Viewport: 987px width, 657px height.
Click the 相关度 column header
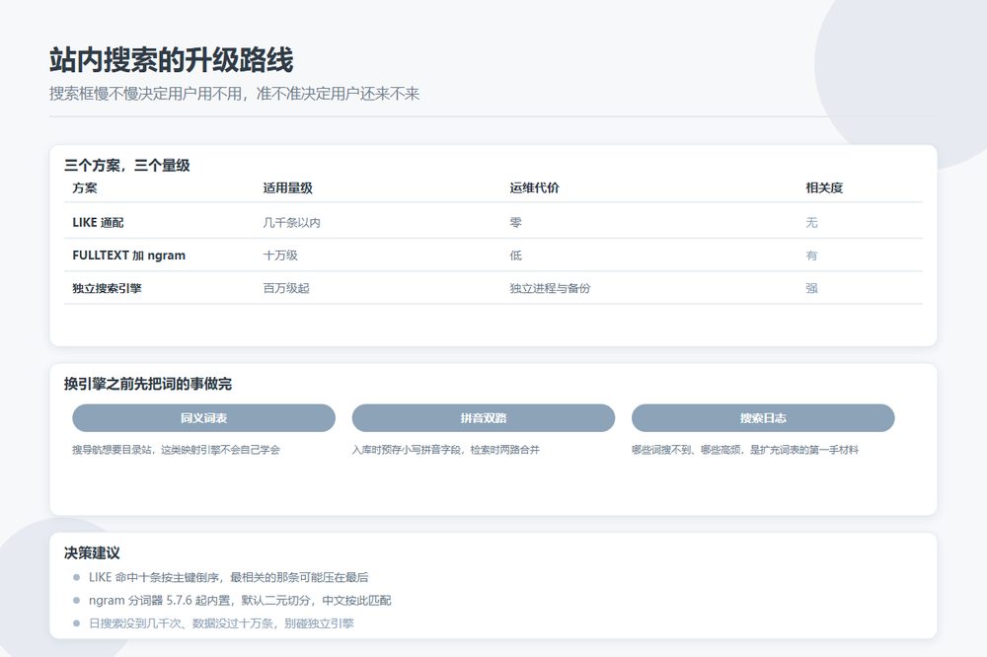tap(824, 187)
